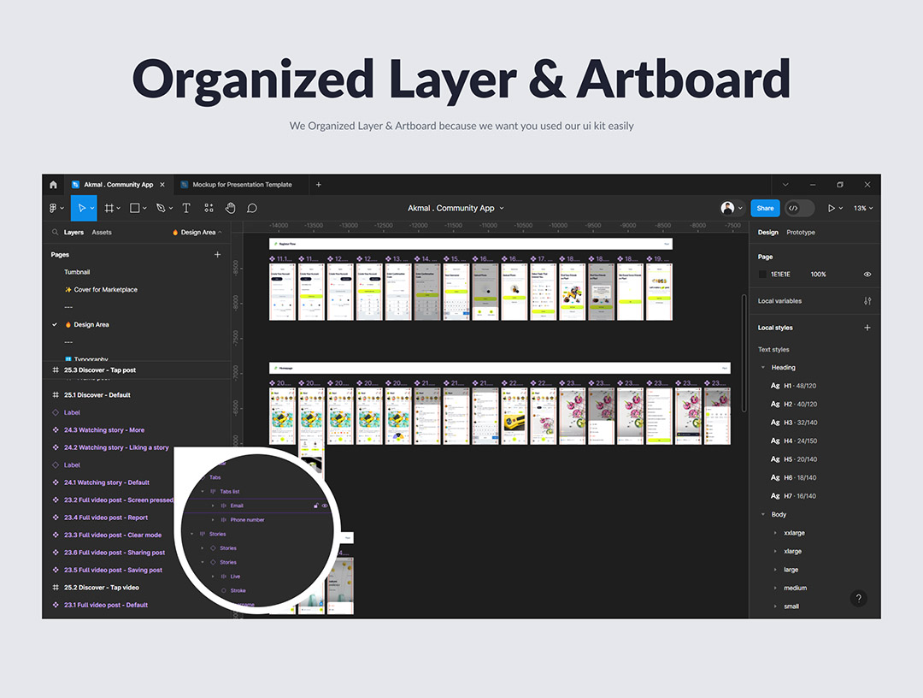
Task: Toggle page background visibility eye icon
Action: (867, 275)
